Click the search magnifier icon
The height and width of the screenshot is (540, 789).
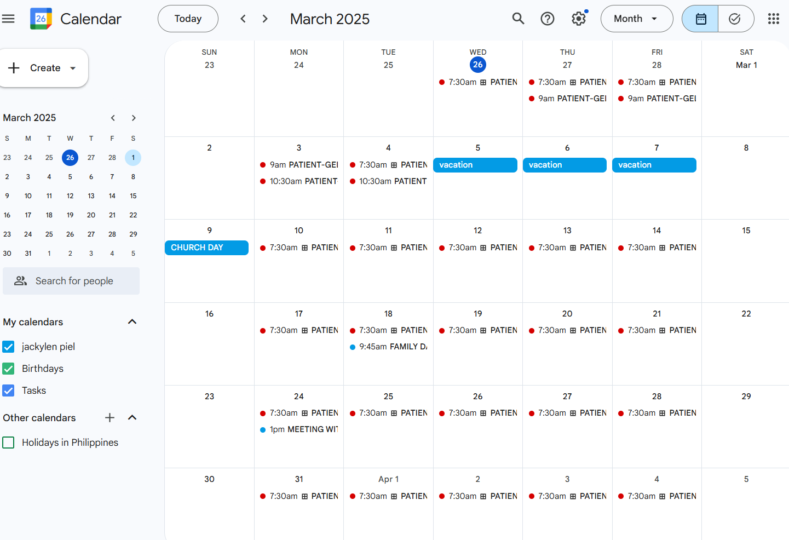[518, 19]
